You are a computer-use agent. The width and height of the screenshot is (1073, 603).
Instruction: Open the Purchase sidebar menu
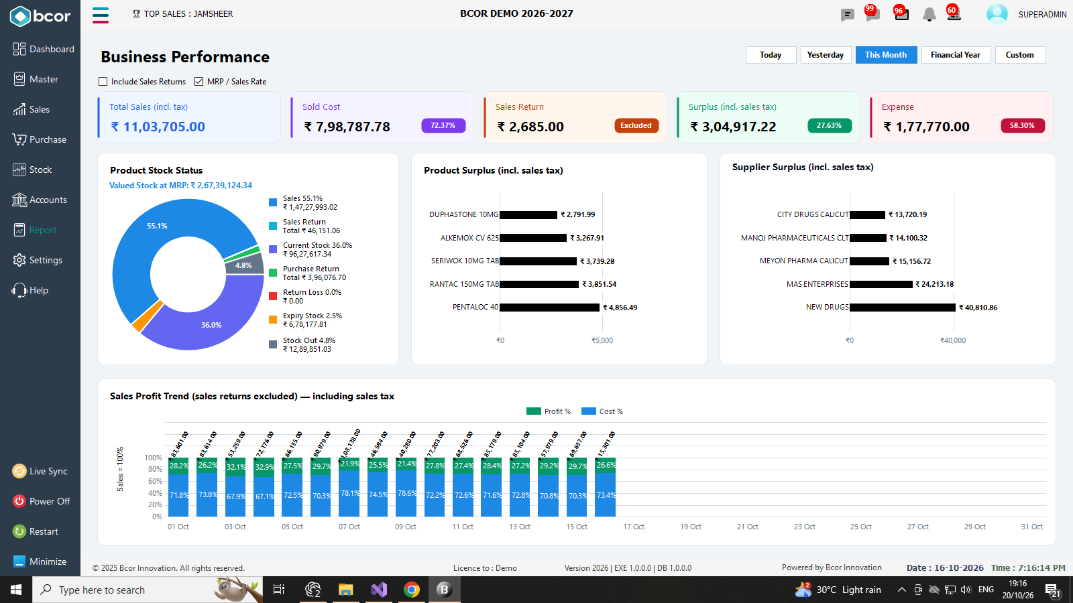[x=40, y=139]
